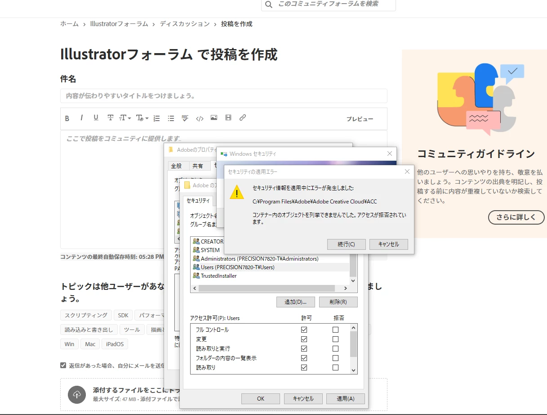The height and width of the screenshot is (415, 547).
Task: Click the community forum search field
Action: [x=328, y=5]
